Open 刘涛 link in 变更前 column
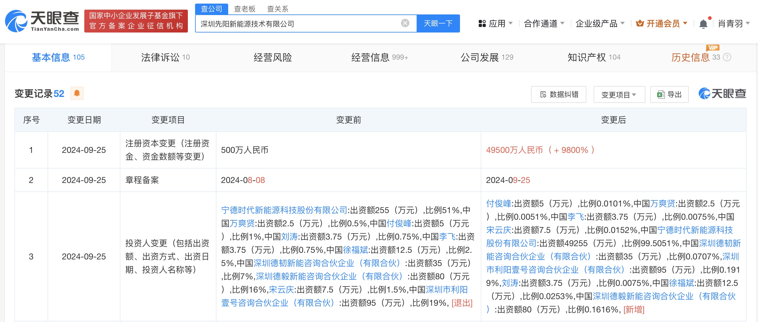The width and height of the screenshot is (758, 322). click(x=289, y=237)
